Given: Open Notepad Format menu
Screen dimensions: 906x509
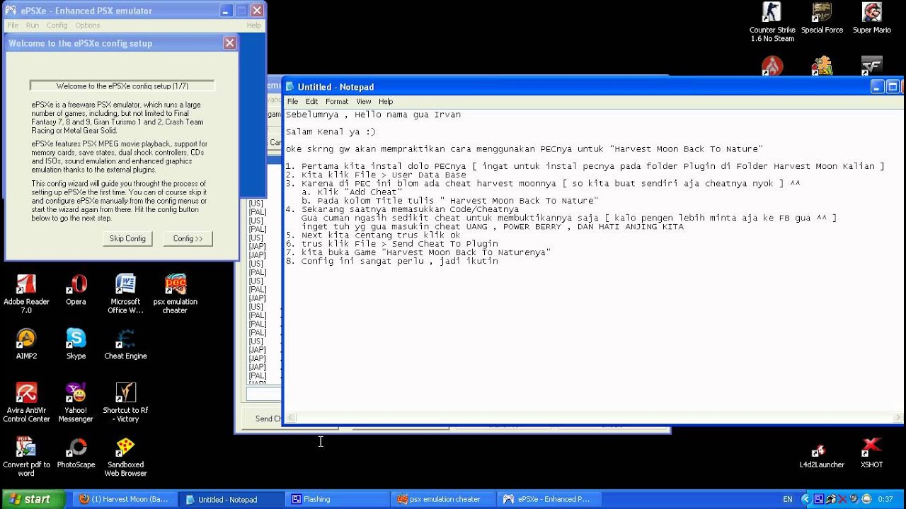Looking at the screenshot, I should (337, 102).
